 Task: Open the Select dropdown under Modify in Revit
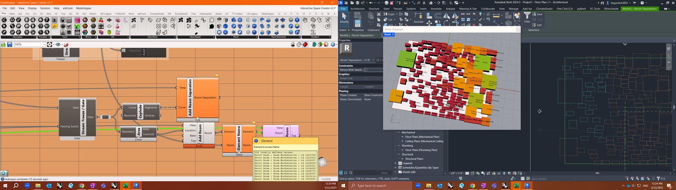(x=344, y=30)
